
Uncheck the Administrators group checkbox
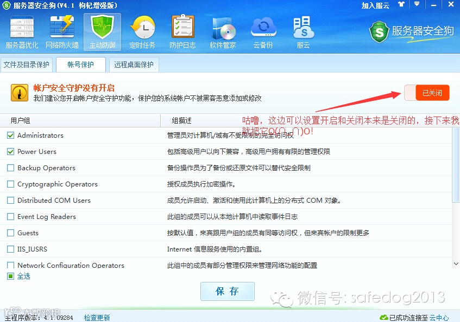pyautogui.click(x=10, y=135)
